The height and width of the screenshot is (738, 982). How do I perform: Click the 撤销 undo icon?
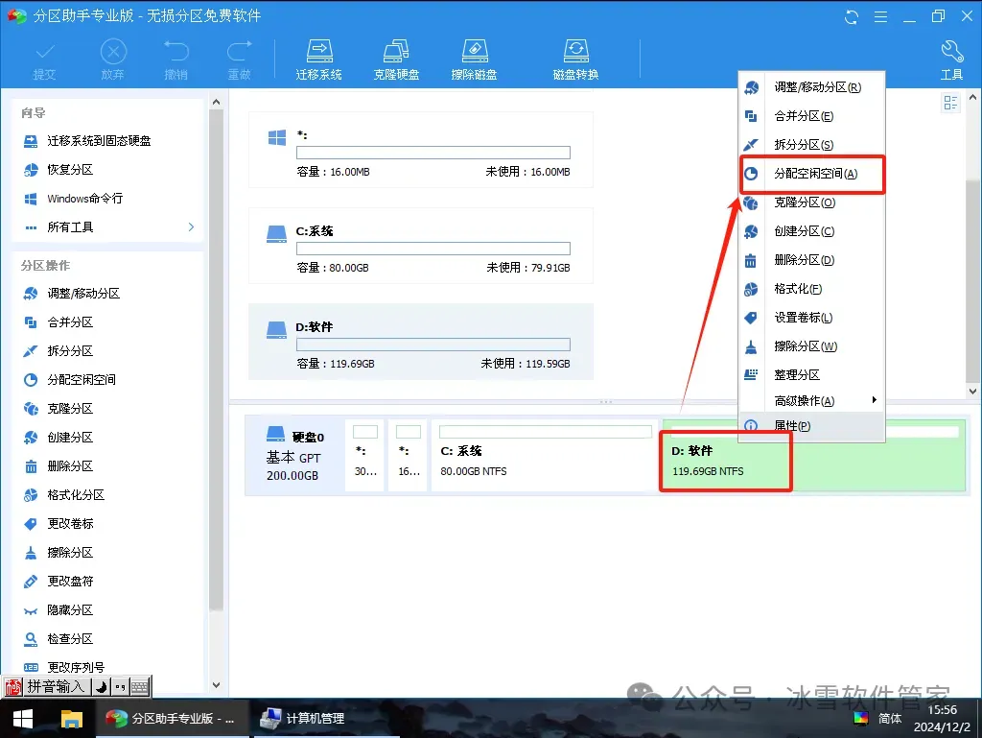point(176,60)
